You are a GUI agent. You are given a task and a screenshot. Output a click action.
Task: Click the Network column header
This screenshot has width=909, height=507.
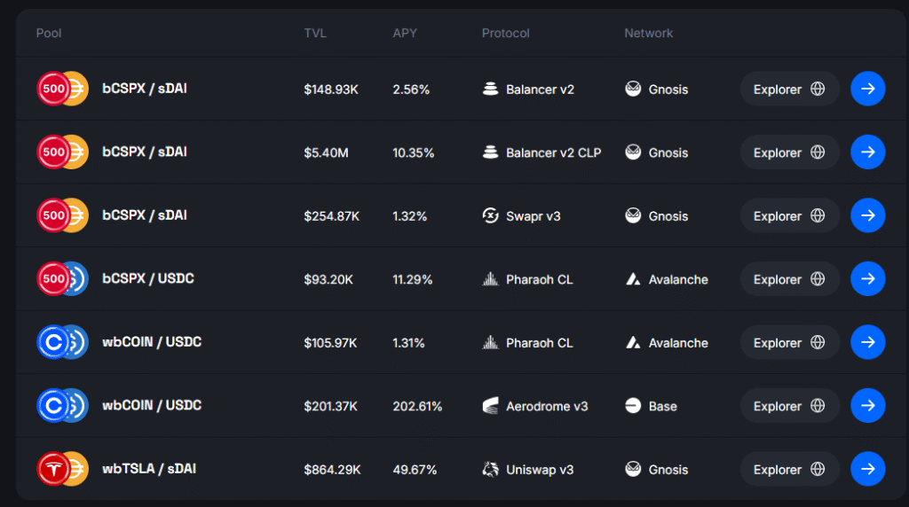click(x=648, y=34)
